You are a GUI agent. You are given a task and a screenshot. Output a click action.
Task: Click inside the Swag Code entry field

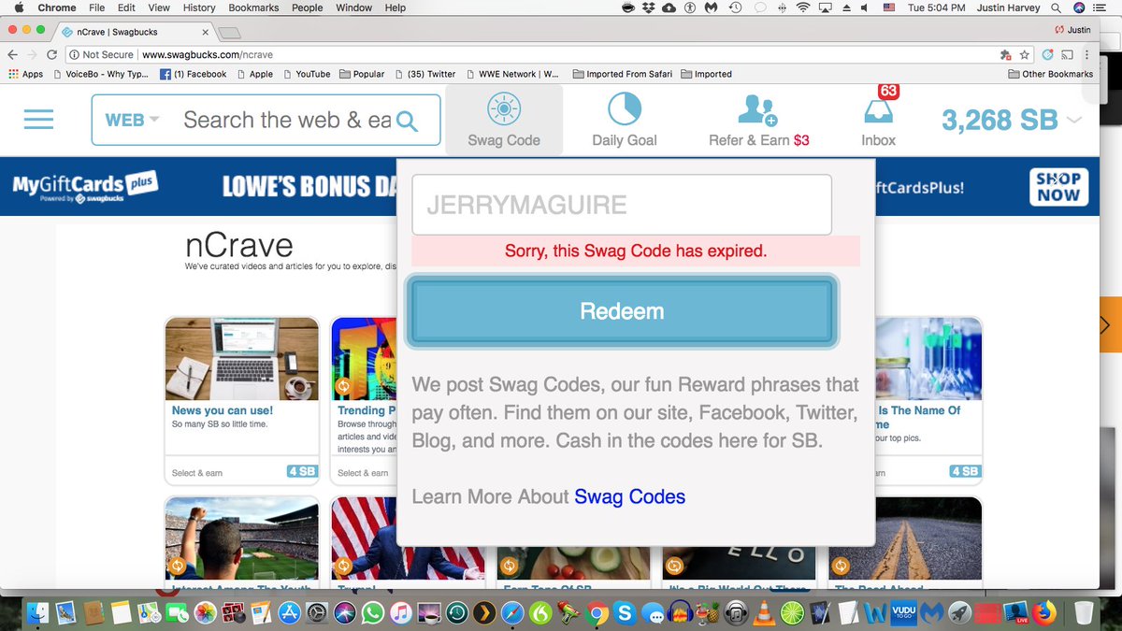[621, 205]
